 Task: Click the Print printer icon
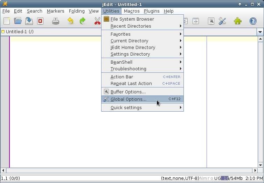tap(56, 21)
